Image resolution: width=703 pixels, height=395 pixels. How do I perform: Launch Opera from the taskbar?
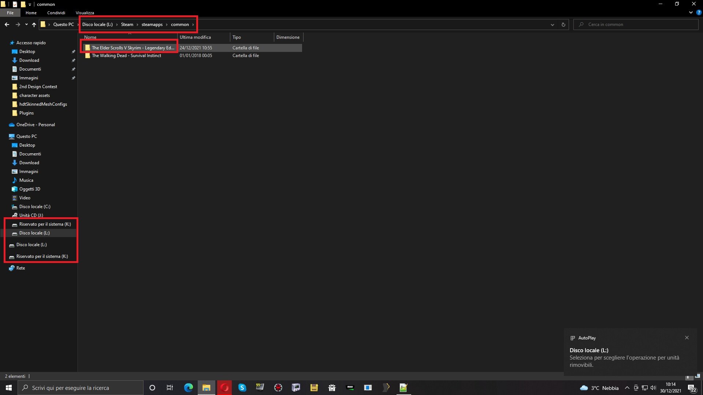224,388
